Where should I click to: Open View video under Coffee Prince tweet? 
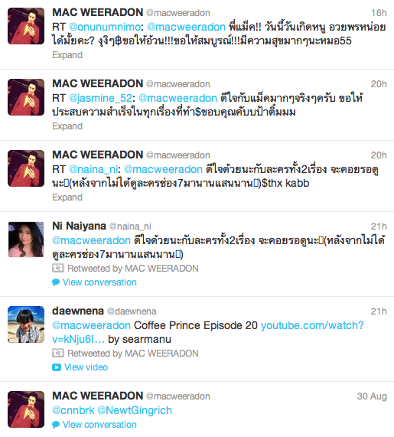(86, 367)
